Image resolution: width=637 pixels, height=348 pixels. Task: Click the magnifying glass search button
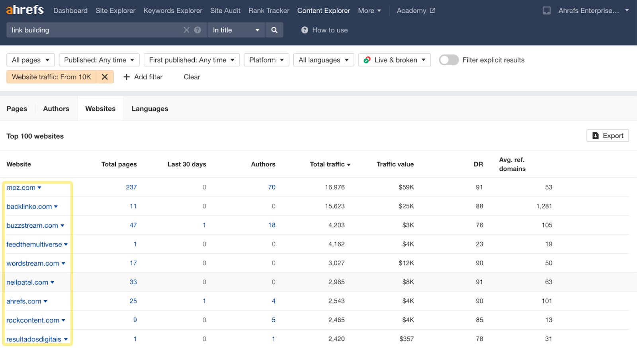(x=274, y=30)
